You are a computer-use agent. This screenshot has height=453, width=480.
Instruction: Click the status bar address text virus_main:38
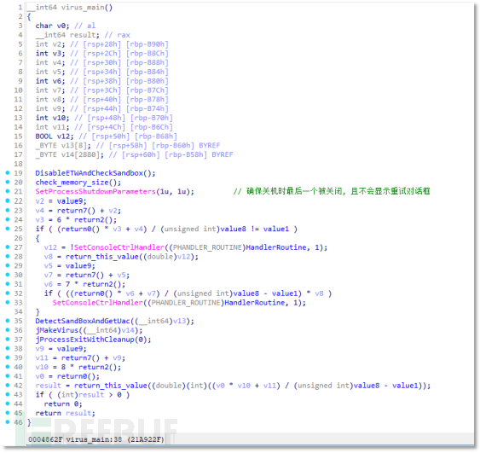coord(94,439)
